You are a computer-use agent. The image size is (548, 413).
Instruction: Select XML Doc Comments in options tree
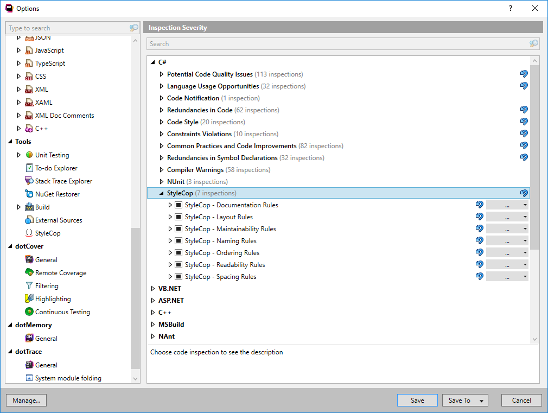coord(65,116)
